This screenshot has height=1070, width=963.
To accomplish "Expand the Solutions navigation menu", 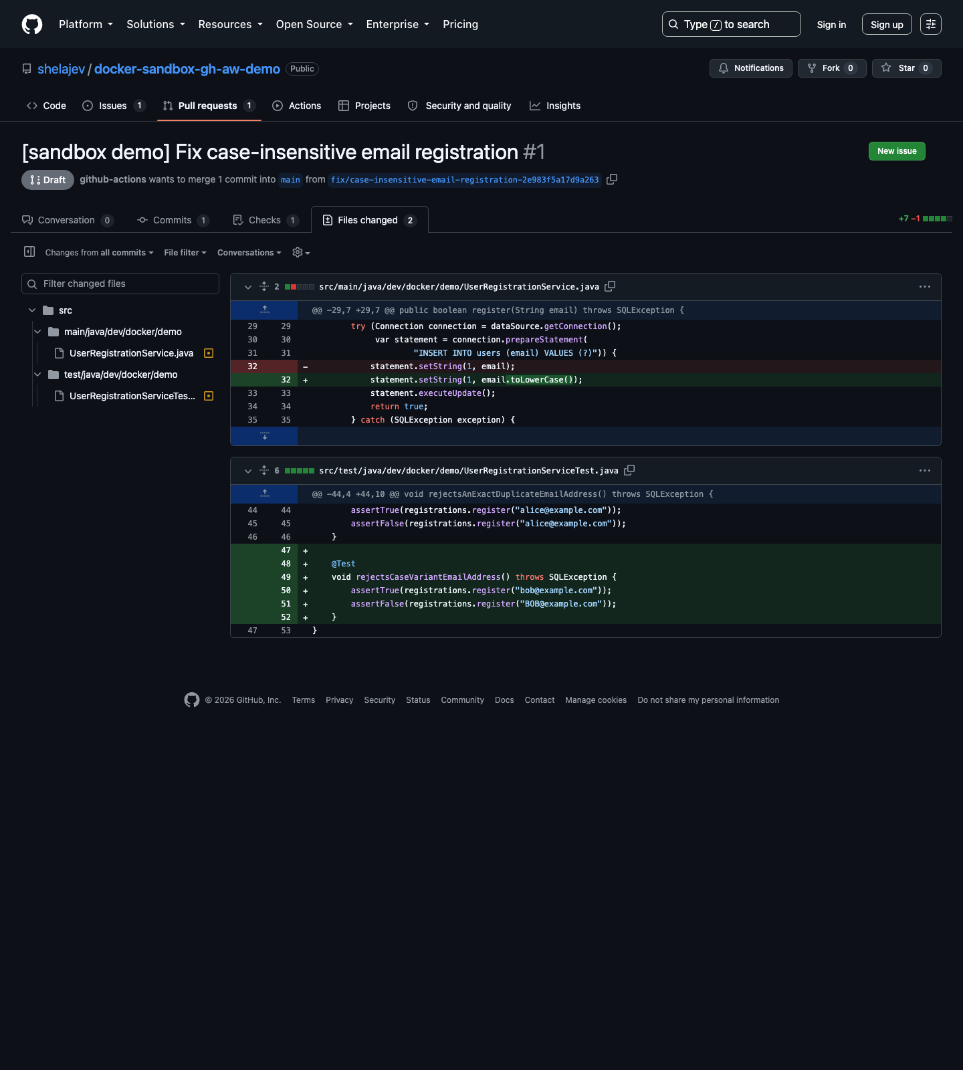I will click(x=156, y=24).
